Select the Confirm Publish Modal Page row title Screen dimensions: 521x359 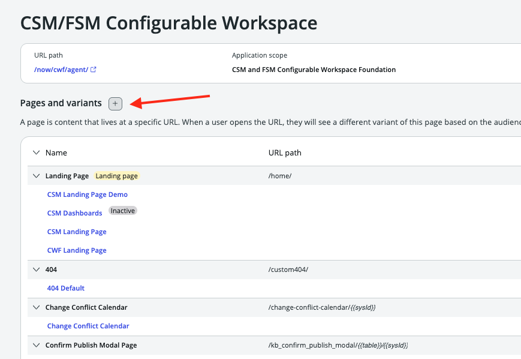tap(91, 345)
